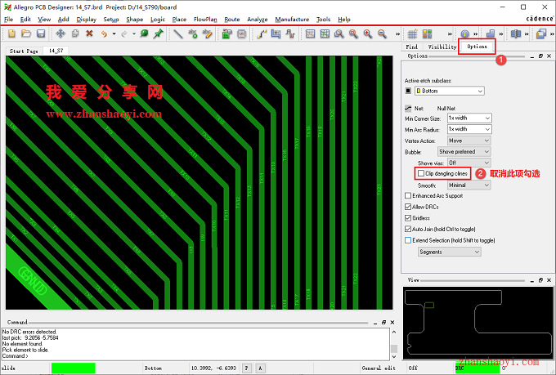Open the Route menu
Image resolution: width=556 pixels, height=375 pixels.
[x=232, y=20]
